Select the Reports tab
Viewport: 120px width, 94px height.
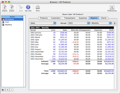click(x=94, y=18)
